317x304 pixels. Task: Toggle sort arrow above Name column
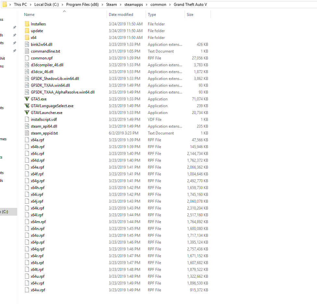65,11
